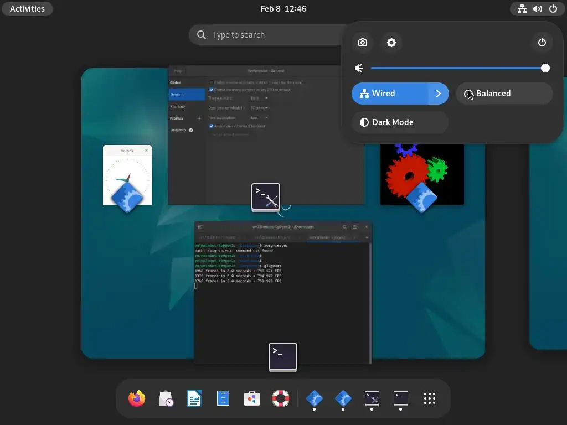The image size is (567, 425).
Task: Select Terminal Preferences icon in the dock
Action: (372, 398)
